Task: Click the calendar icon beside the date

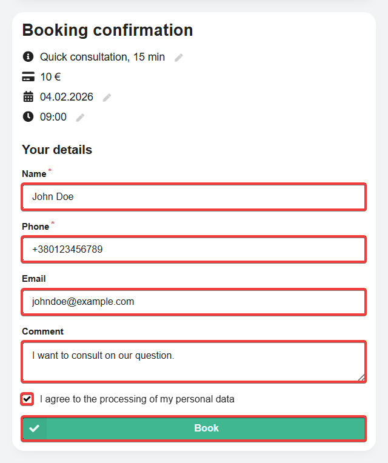Action: click(x=28, y=96)
